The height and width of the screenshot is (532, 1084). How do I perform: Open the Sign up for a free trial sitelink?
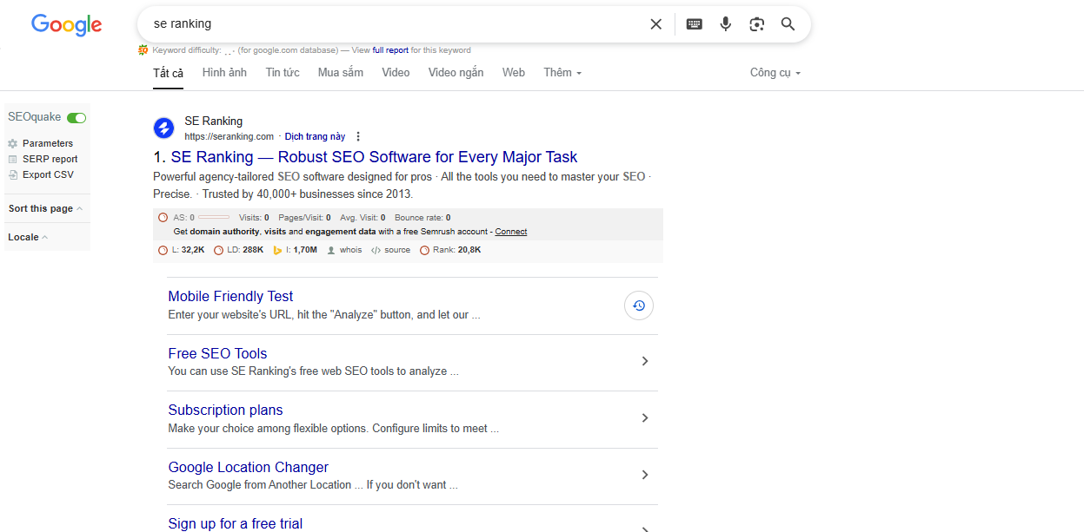(236, 523)
